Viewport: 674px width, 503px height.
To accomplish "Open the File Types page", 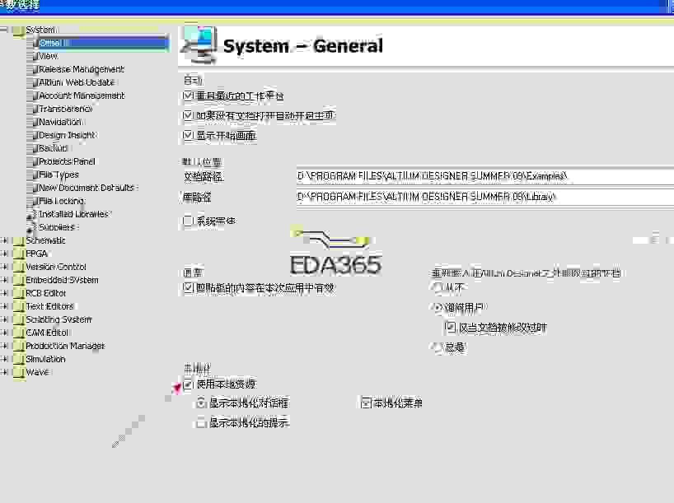I will (x=59, y=175).
